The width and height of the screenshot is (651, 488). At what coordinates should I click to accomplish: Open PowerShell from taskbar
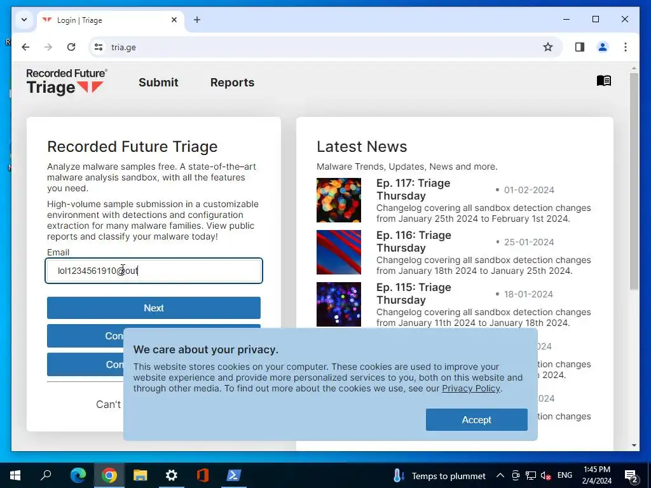tap(234, 475)
